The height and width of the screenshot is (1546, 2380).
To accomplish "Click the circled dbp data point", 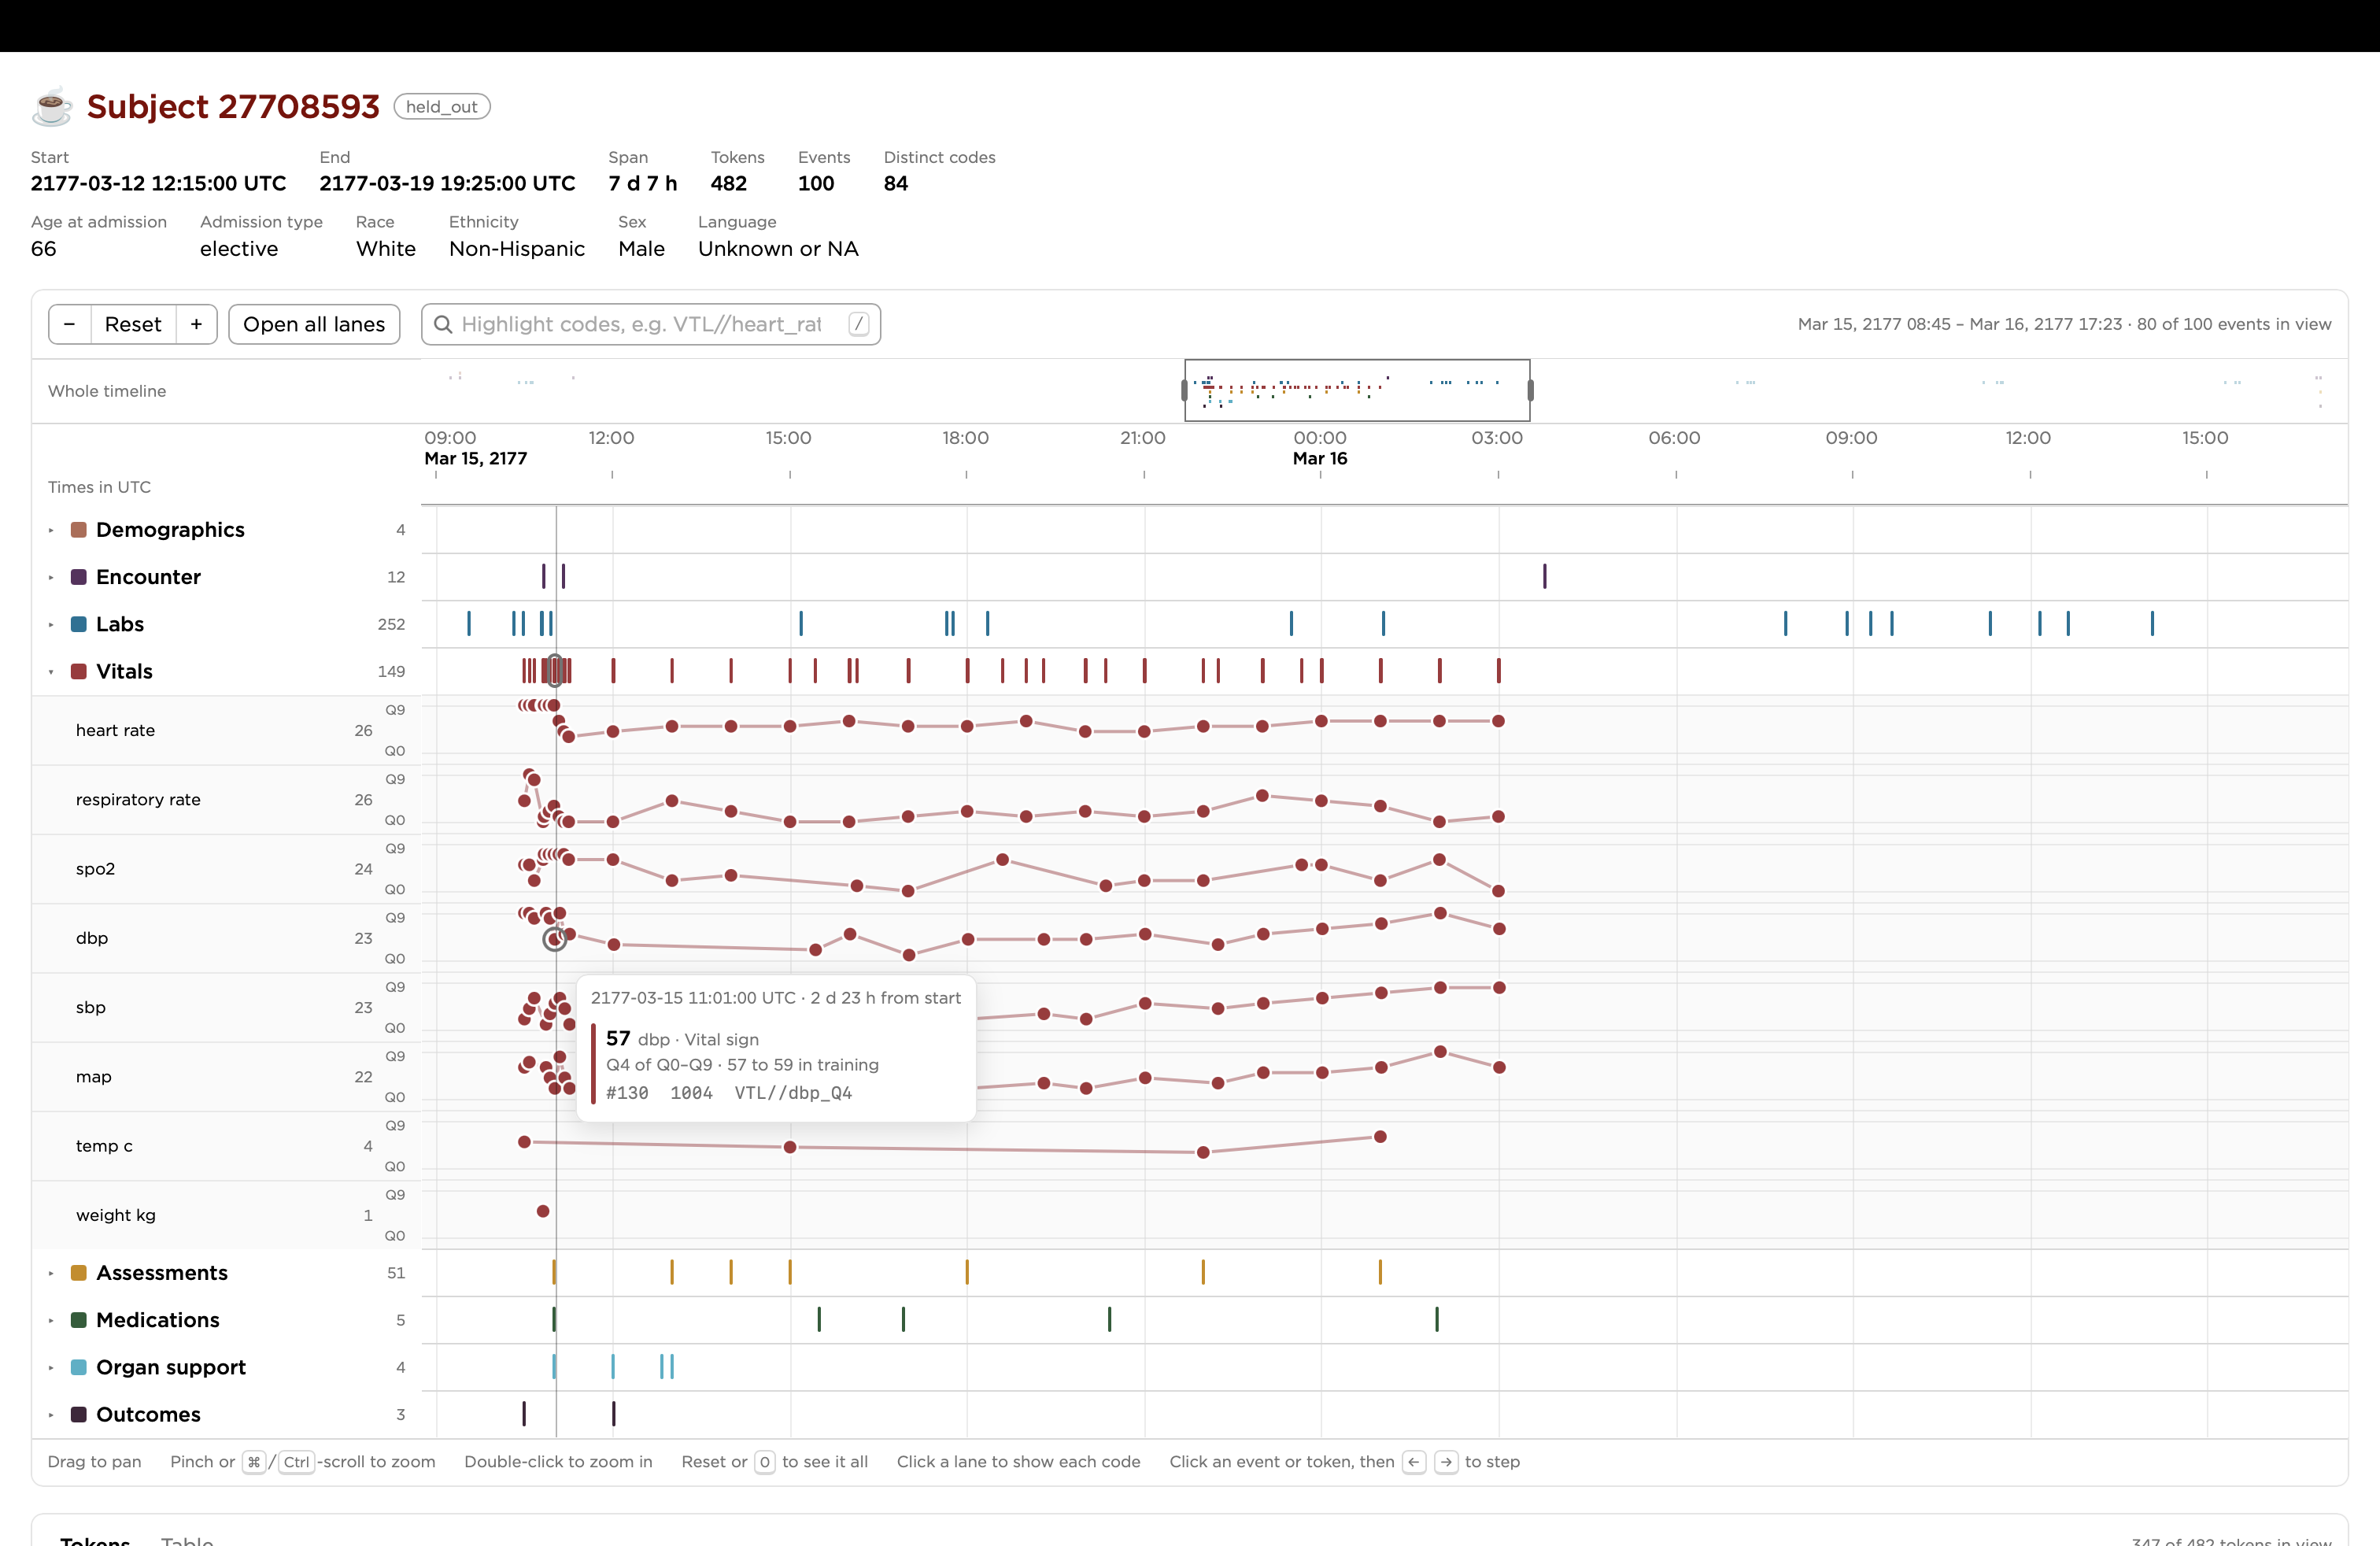I will (554, 939).
